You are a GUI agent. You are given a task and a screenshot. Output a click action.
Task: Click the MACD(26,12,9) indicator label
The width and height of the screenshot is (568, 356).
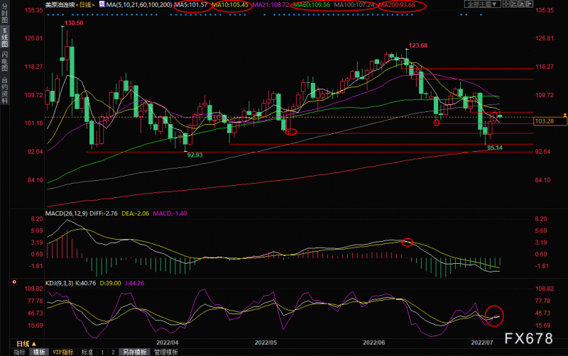click(x=66, y=213)
